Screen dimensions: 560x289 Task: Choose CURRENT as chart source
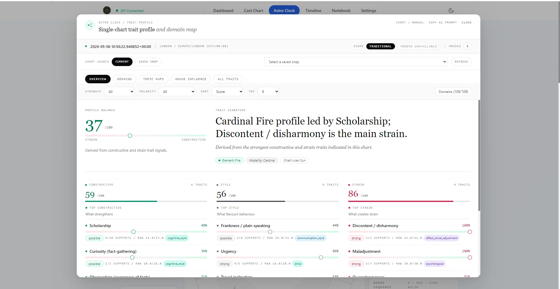122,62
